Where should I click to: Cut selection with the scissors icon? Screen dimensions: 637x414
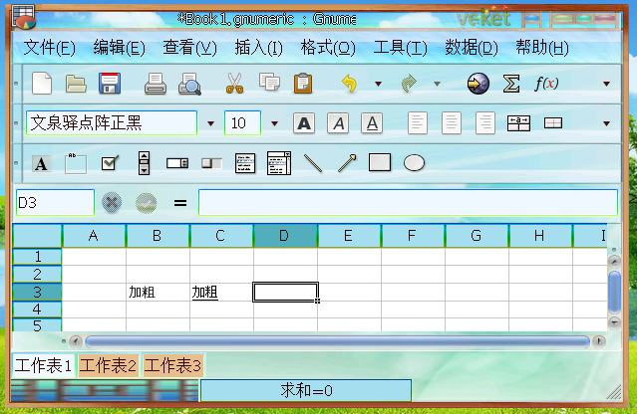[x=235, y=84]
